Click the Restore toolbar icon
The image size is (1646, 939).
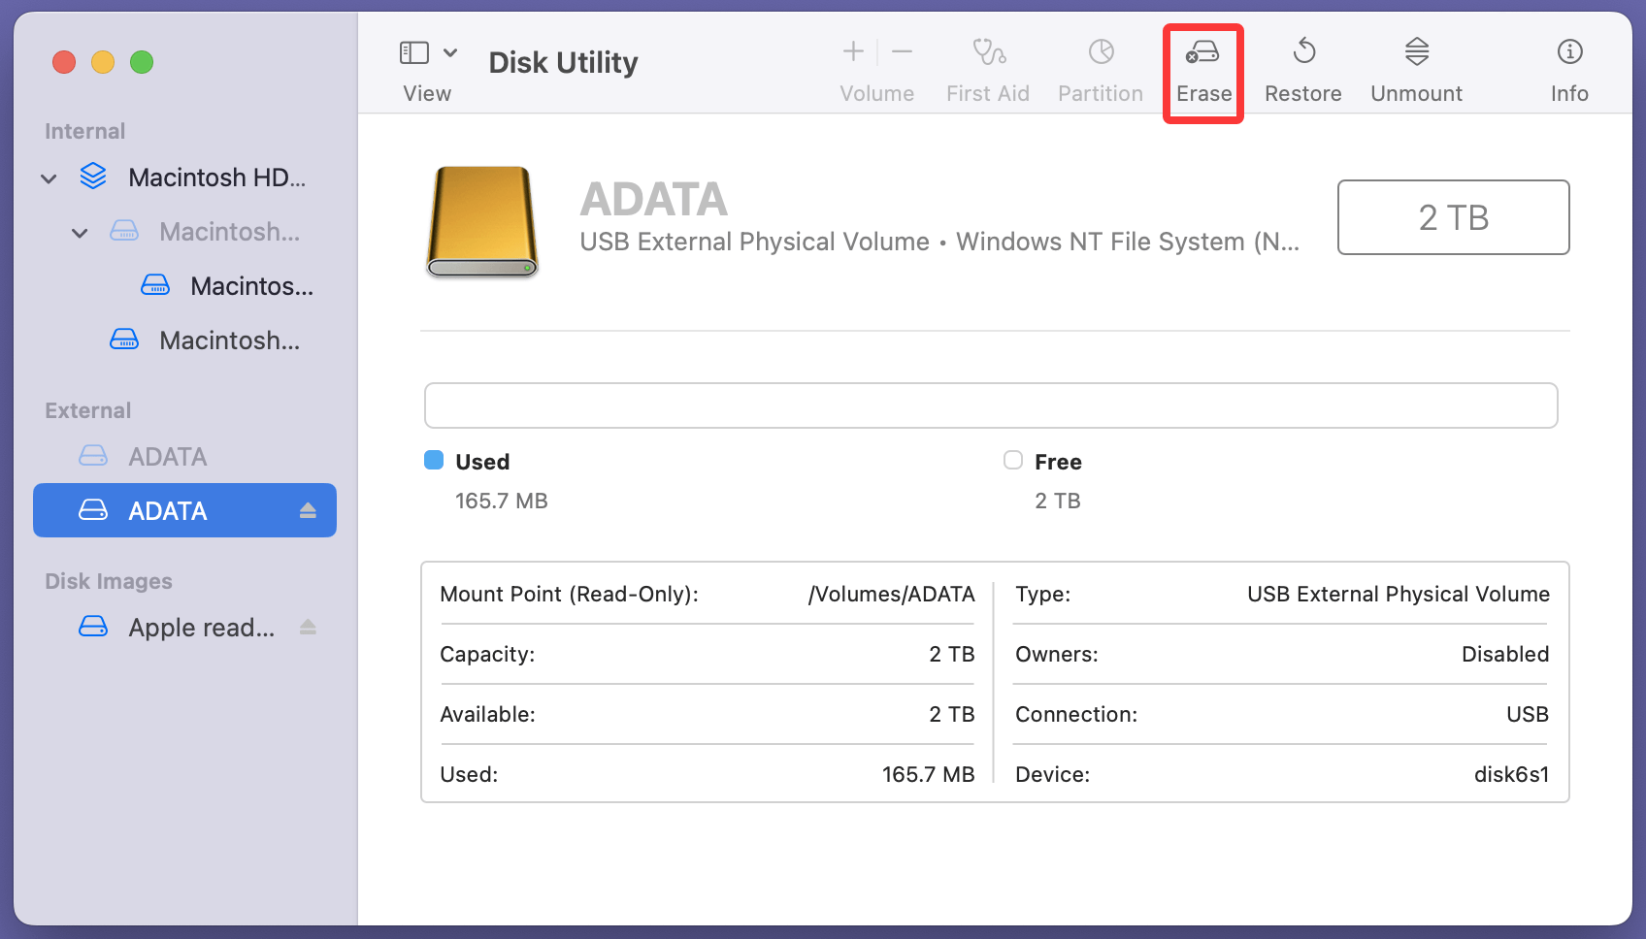click(1302, 68)
